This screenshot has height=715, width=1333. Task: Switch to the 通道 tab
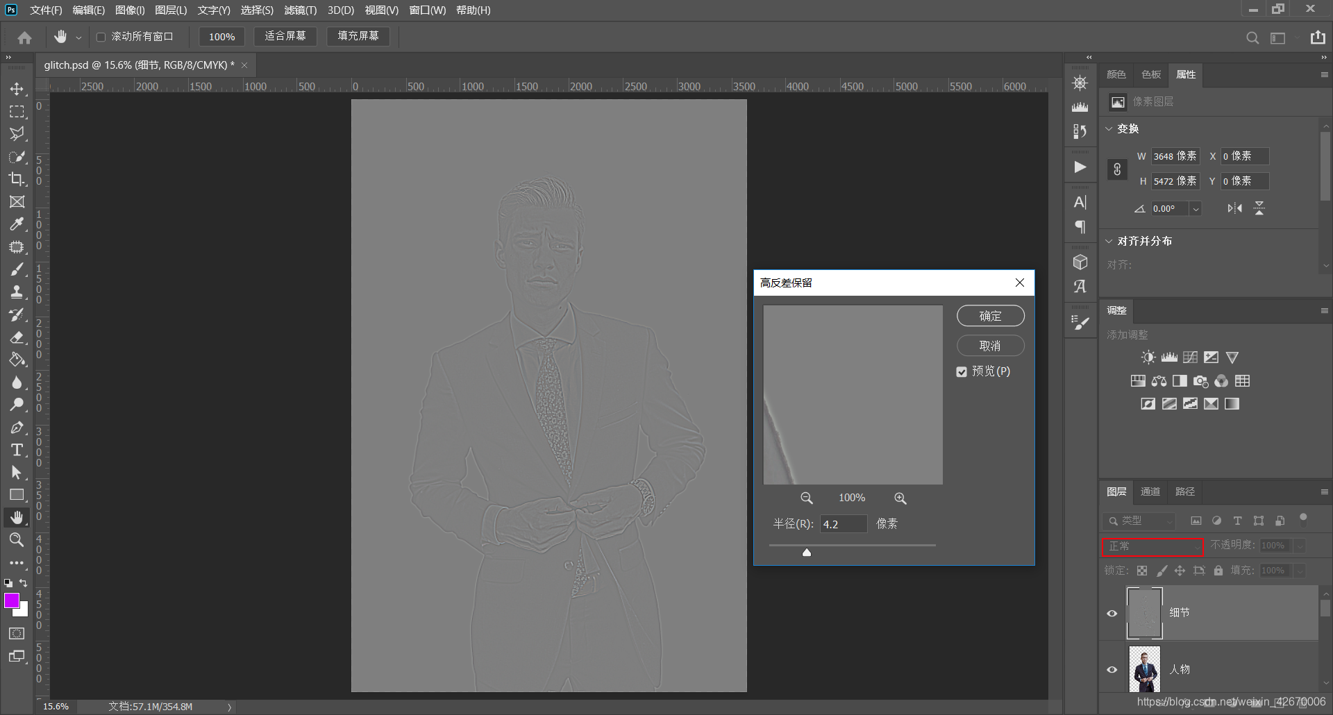click(1150, 491)
